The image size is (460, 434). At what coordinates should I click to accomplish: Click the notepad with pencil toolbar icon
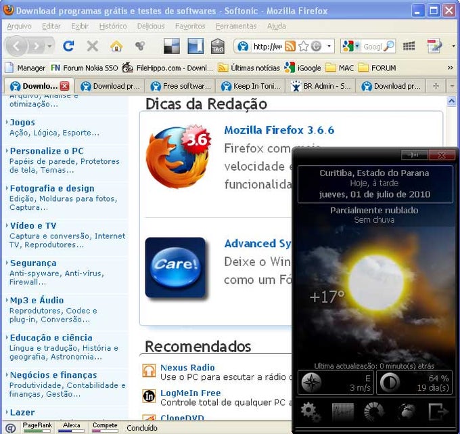434,46
